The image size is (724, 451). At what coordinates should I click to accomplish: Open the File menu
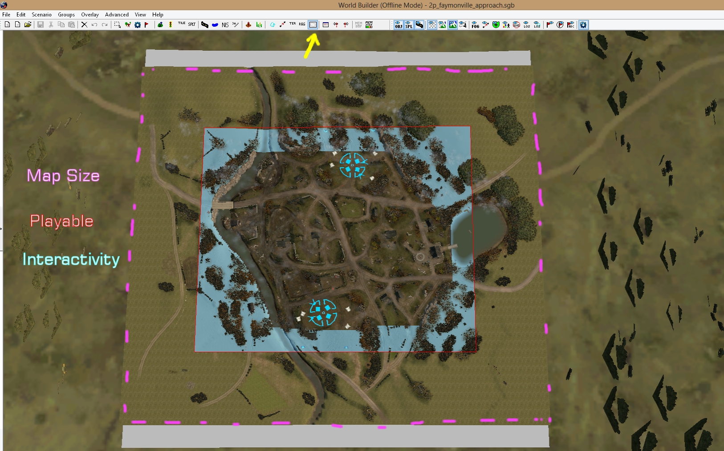[x=6, y=15]
